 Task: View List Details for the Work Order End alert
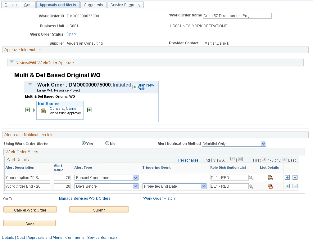coord(270,186)
